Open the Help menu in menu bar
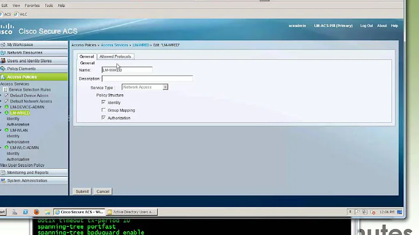The width and height of the screenshot is (419, 235). pos(61,5)
